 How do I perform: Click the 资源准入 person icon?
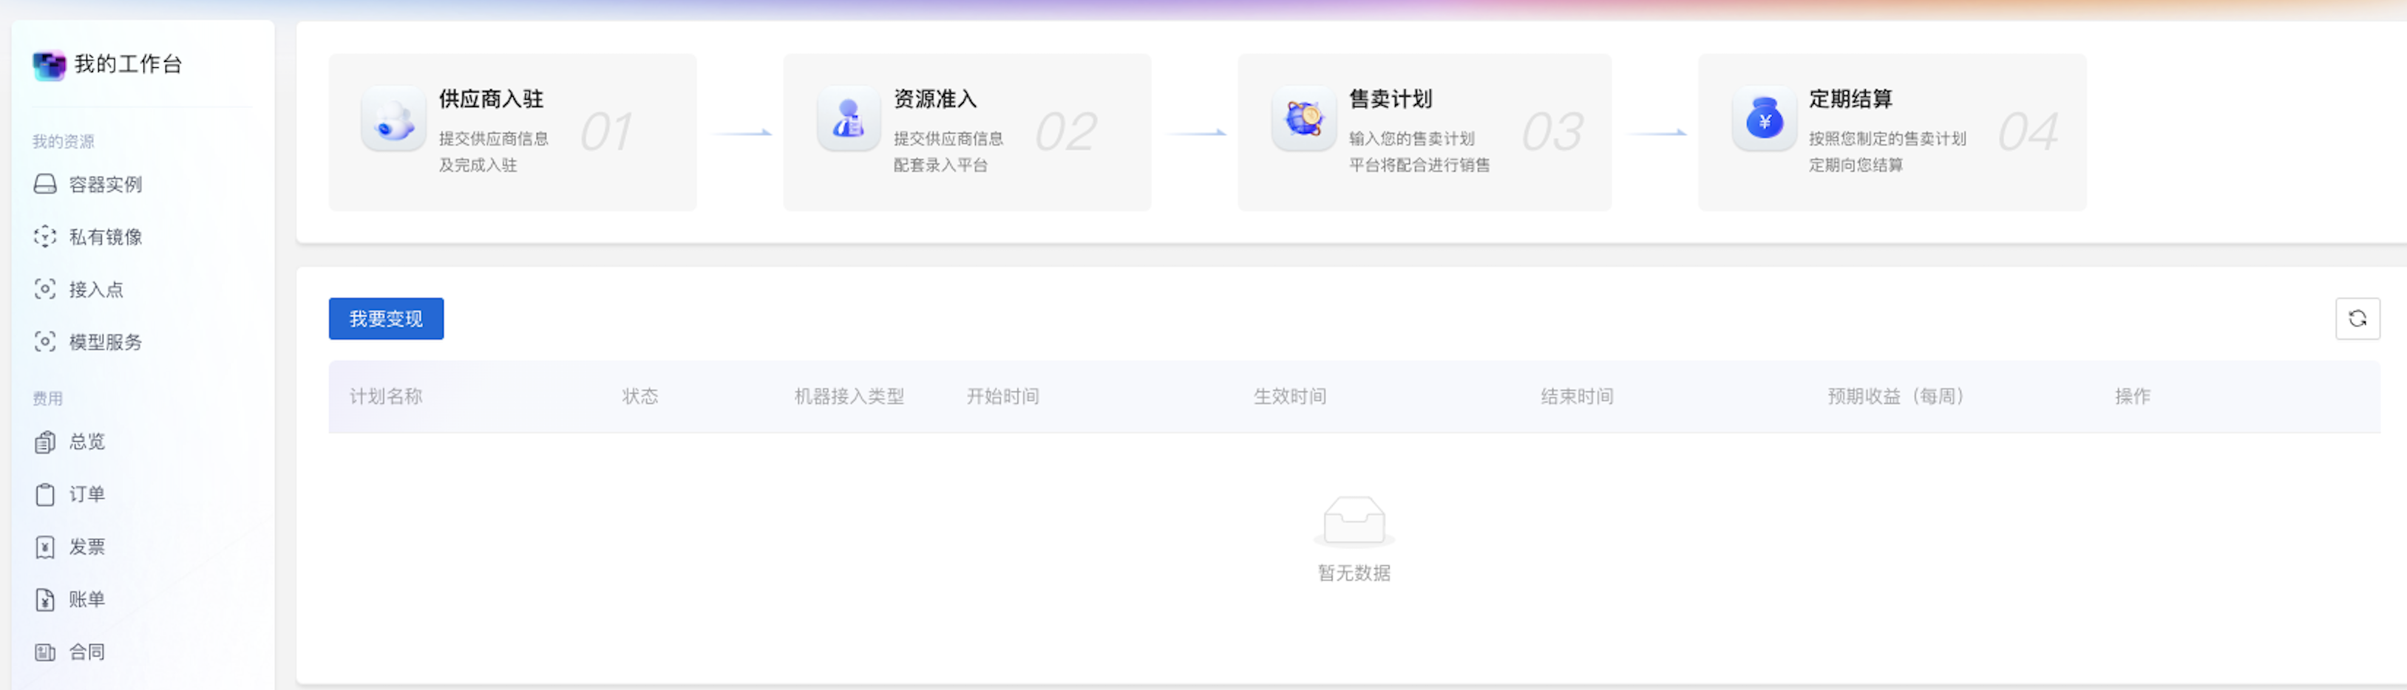click(x=849, y=120)
